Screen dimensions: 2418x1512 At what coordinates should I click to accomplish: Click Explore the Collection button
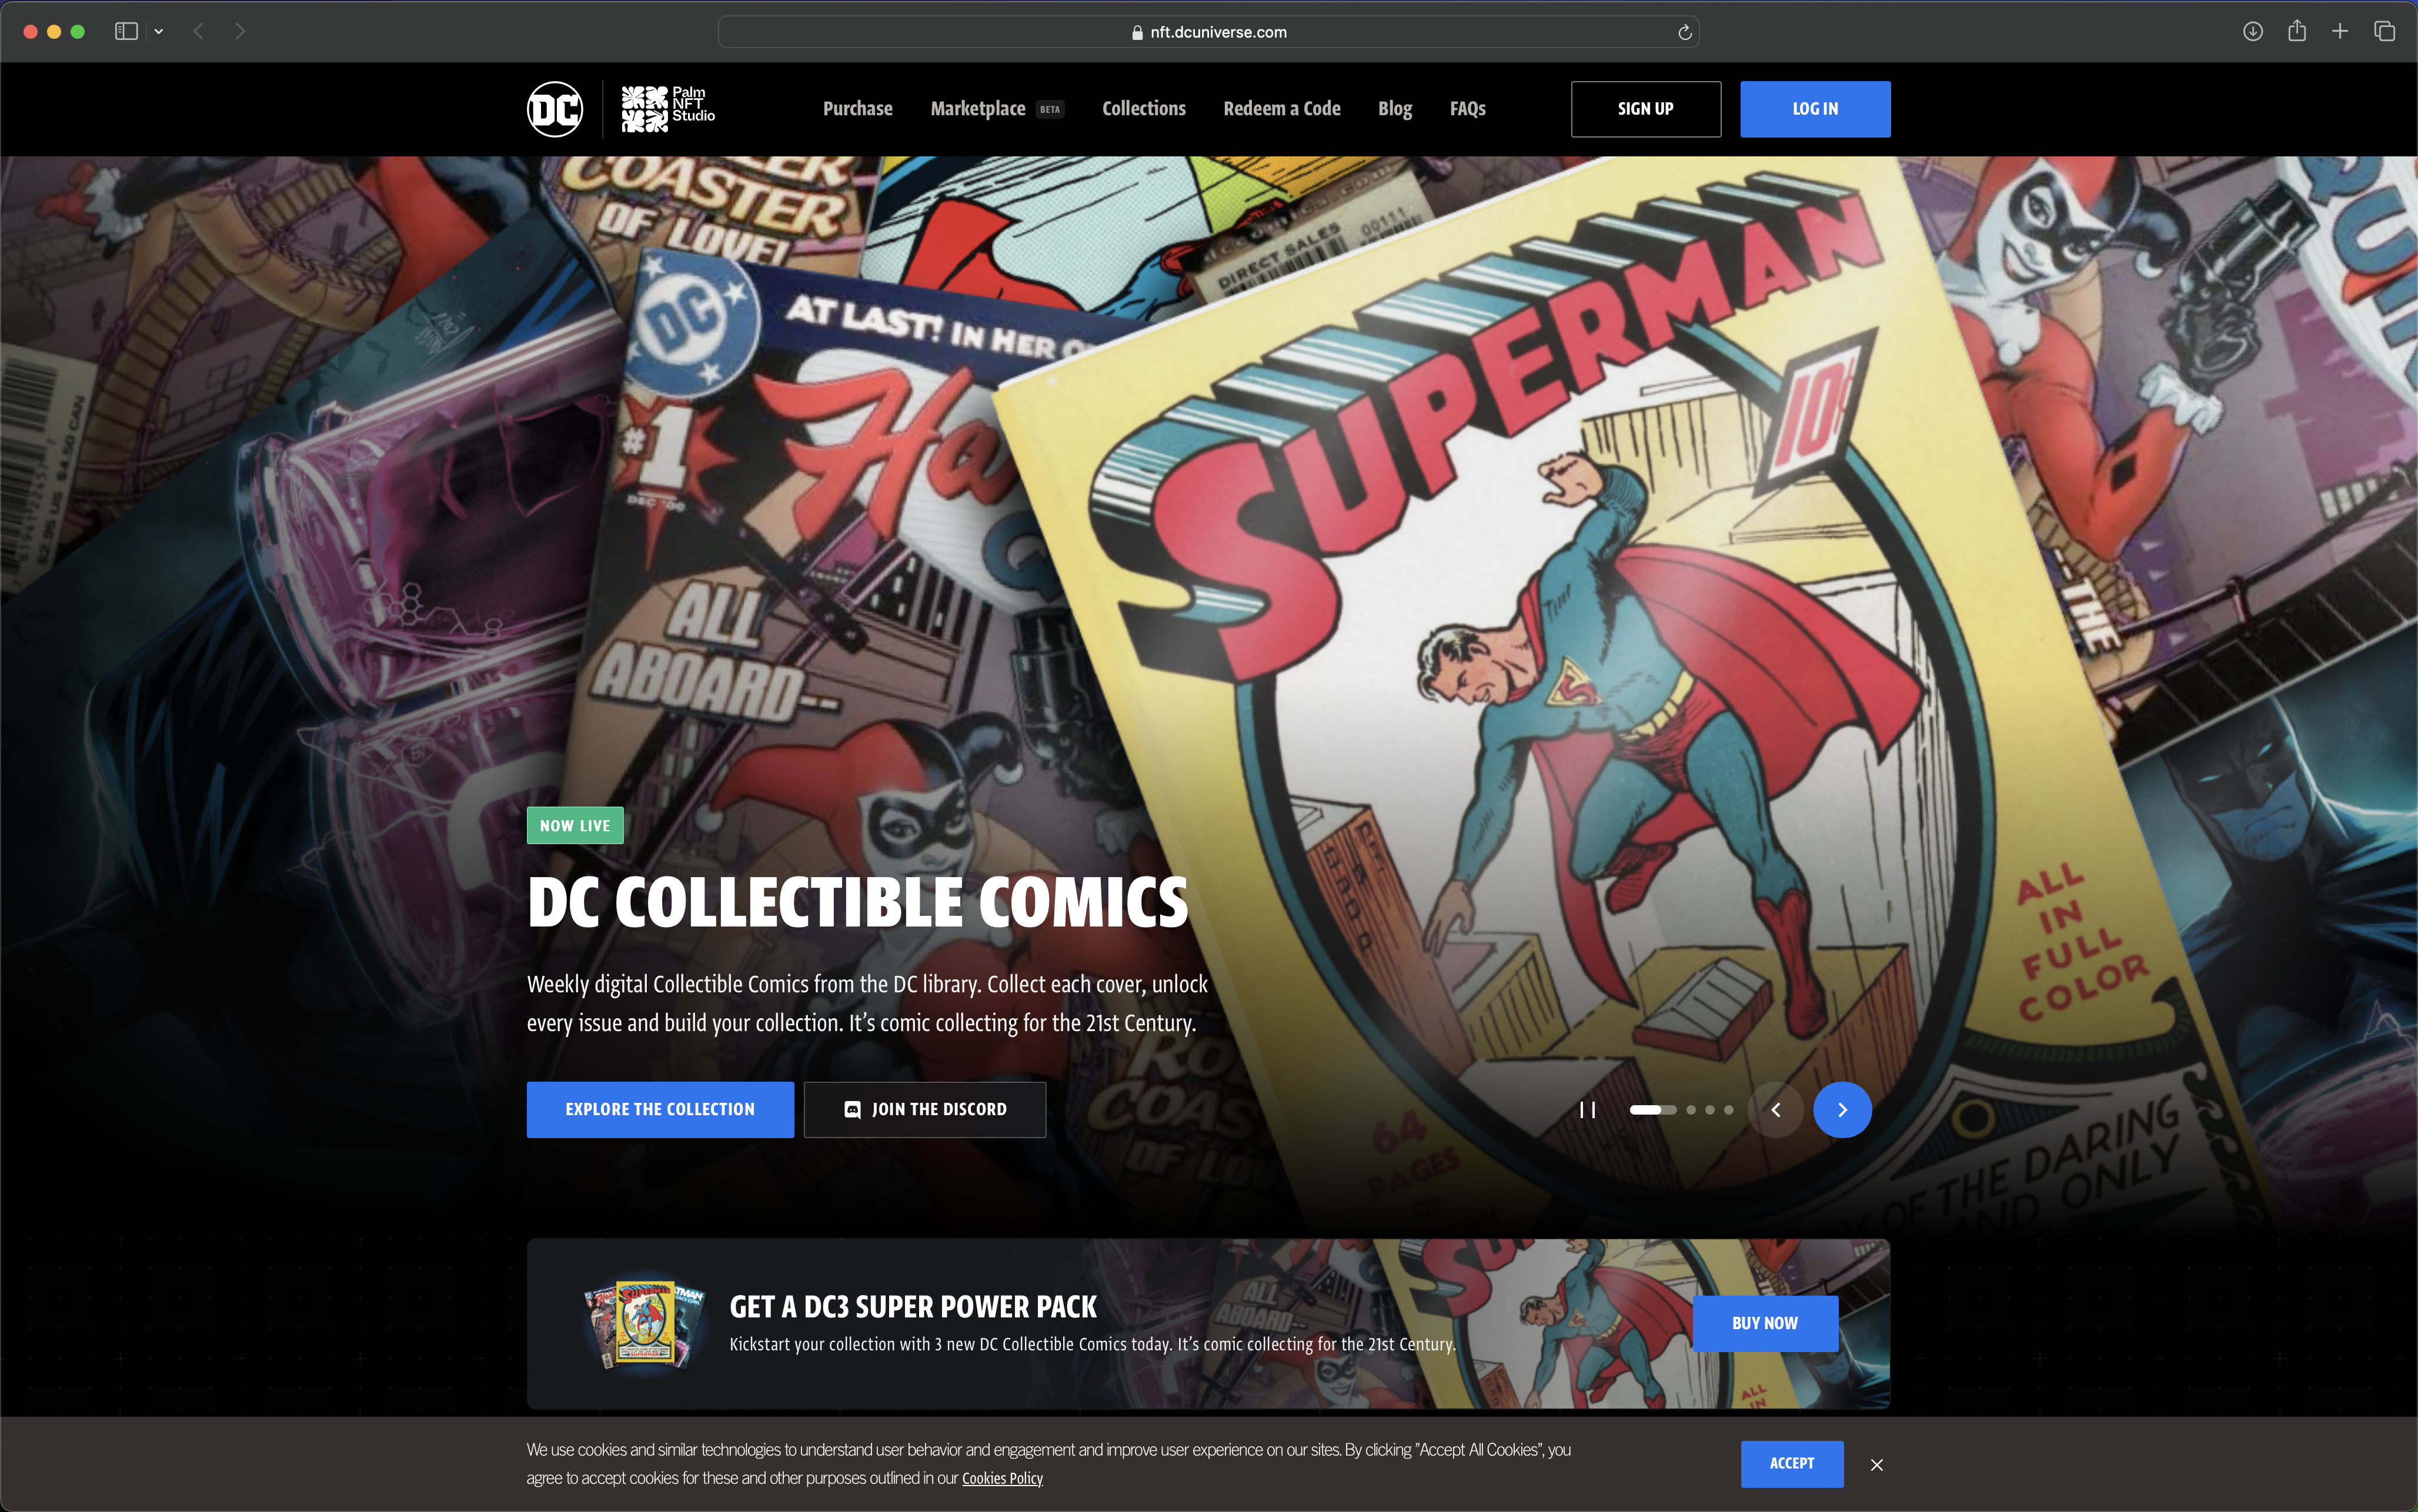(660, 1110)
